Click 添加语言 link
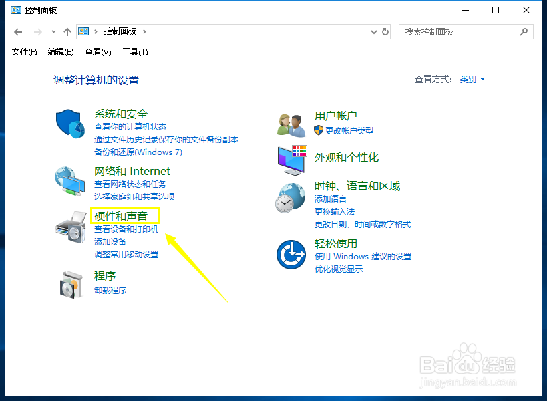Image resolution: width=547 pixels, height=401 pixels. coord(331,199)
